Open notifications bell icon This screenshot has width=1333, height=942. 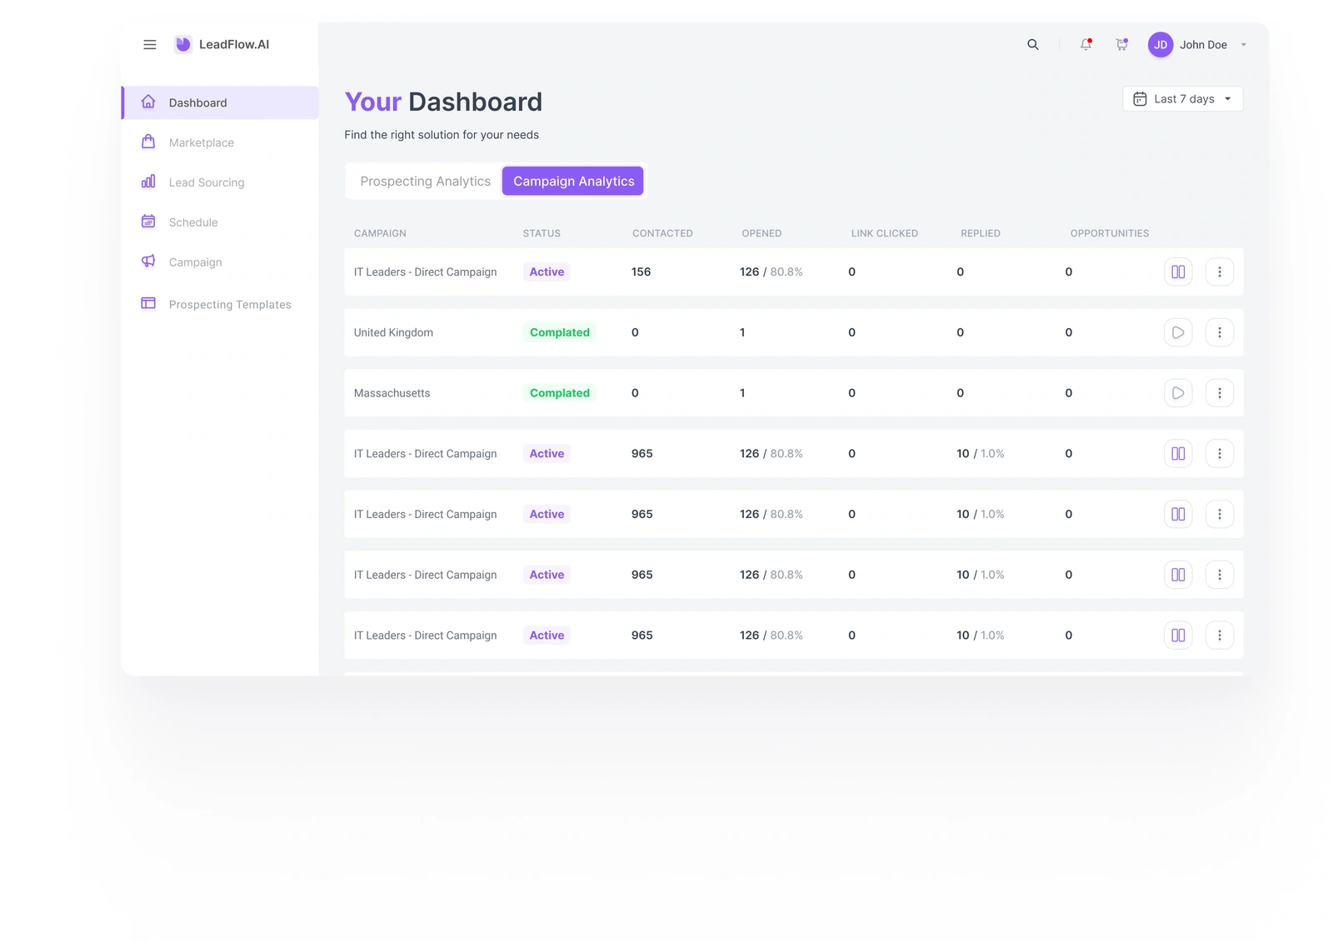pyautogui.click(x=1086, y=45)
